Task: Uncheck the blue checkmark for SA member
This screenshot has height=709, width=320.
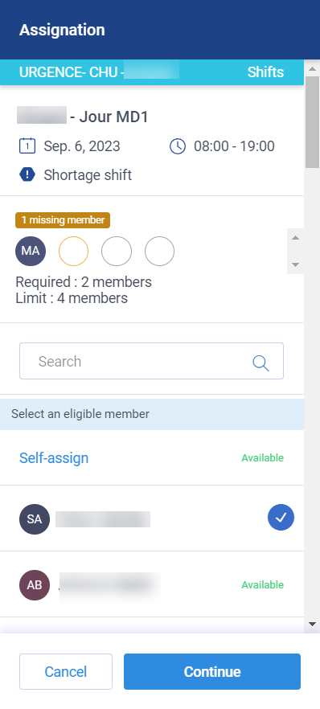Action: 281,518
